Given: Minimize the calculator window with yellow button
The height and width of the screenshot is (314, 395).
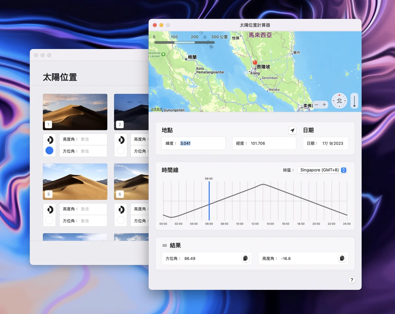Looking at the screenshot, I should 161,25.
